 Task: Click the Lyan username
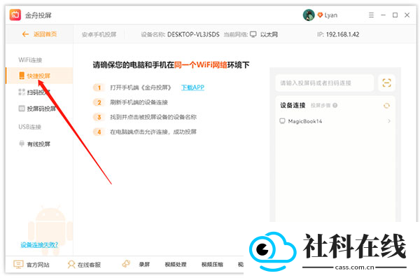click(331, 15)
